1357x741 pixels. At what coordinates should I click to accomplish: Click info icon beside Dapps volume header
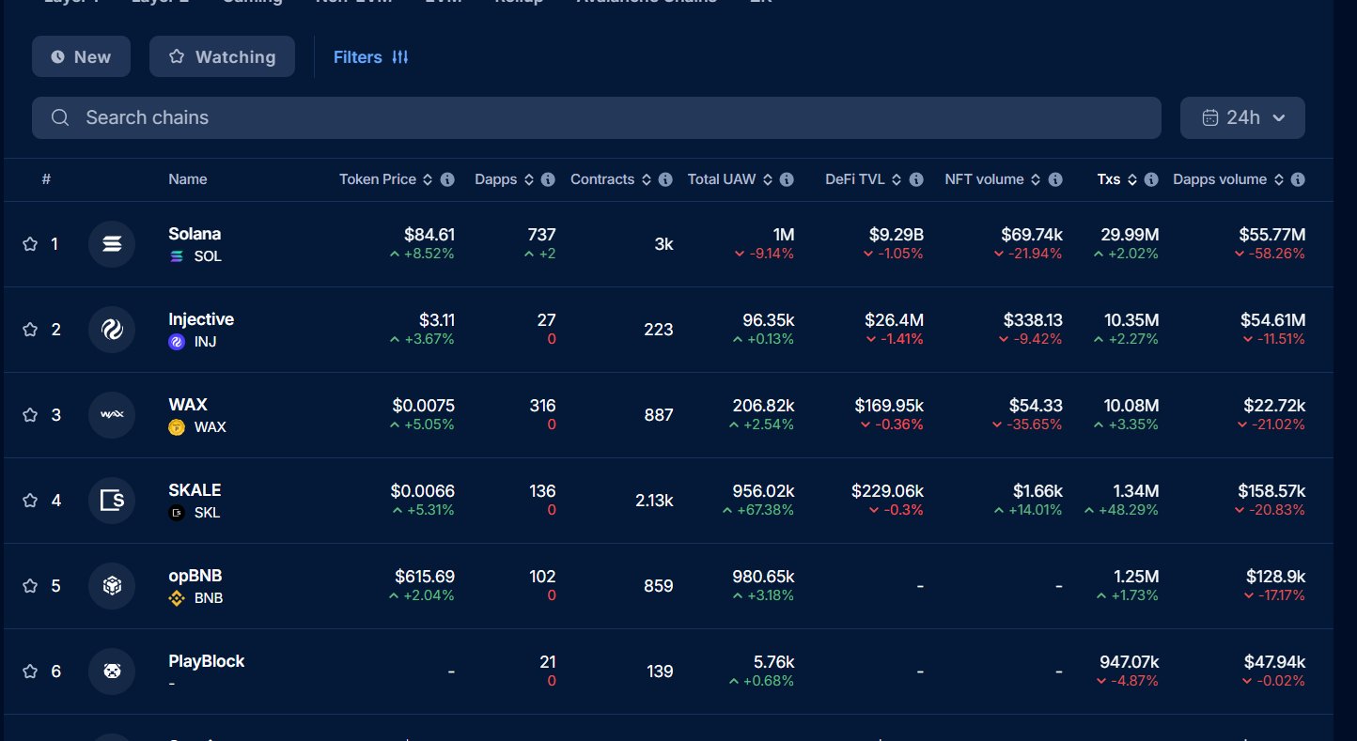click(x=1298, y=179)
